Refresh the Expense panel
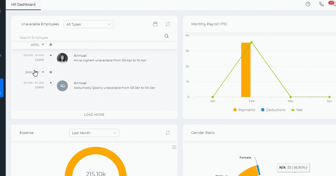The height and width of the screenshot is (176, 336). click(x=168, y=133)
